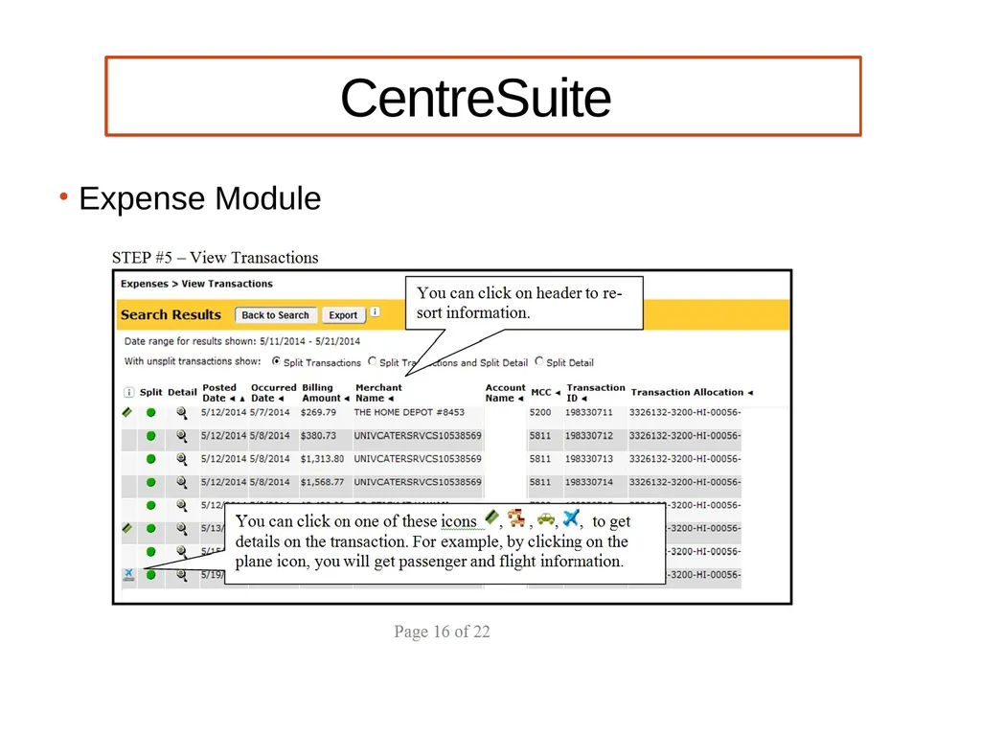Click the plane icon on the 5/19 row
The height and width of the screenshot is (736, 981).
point(128,574)
